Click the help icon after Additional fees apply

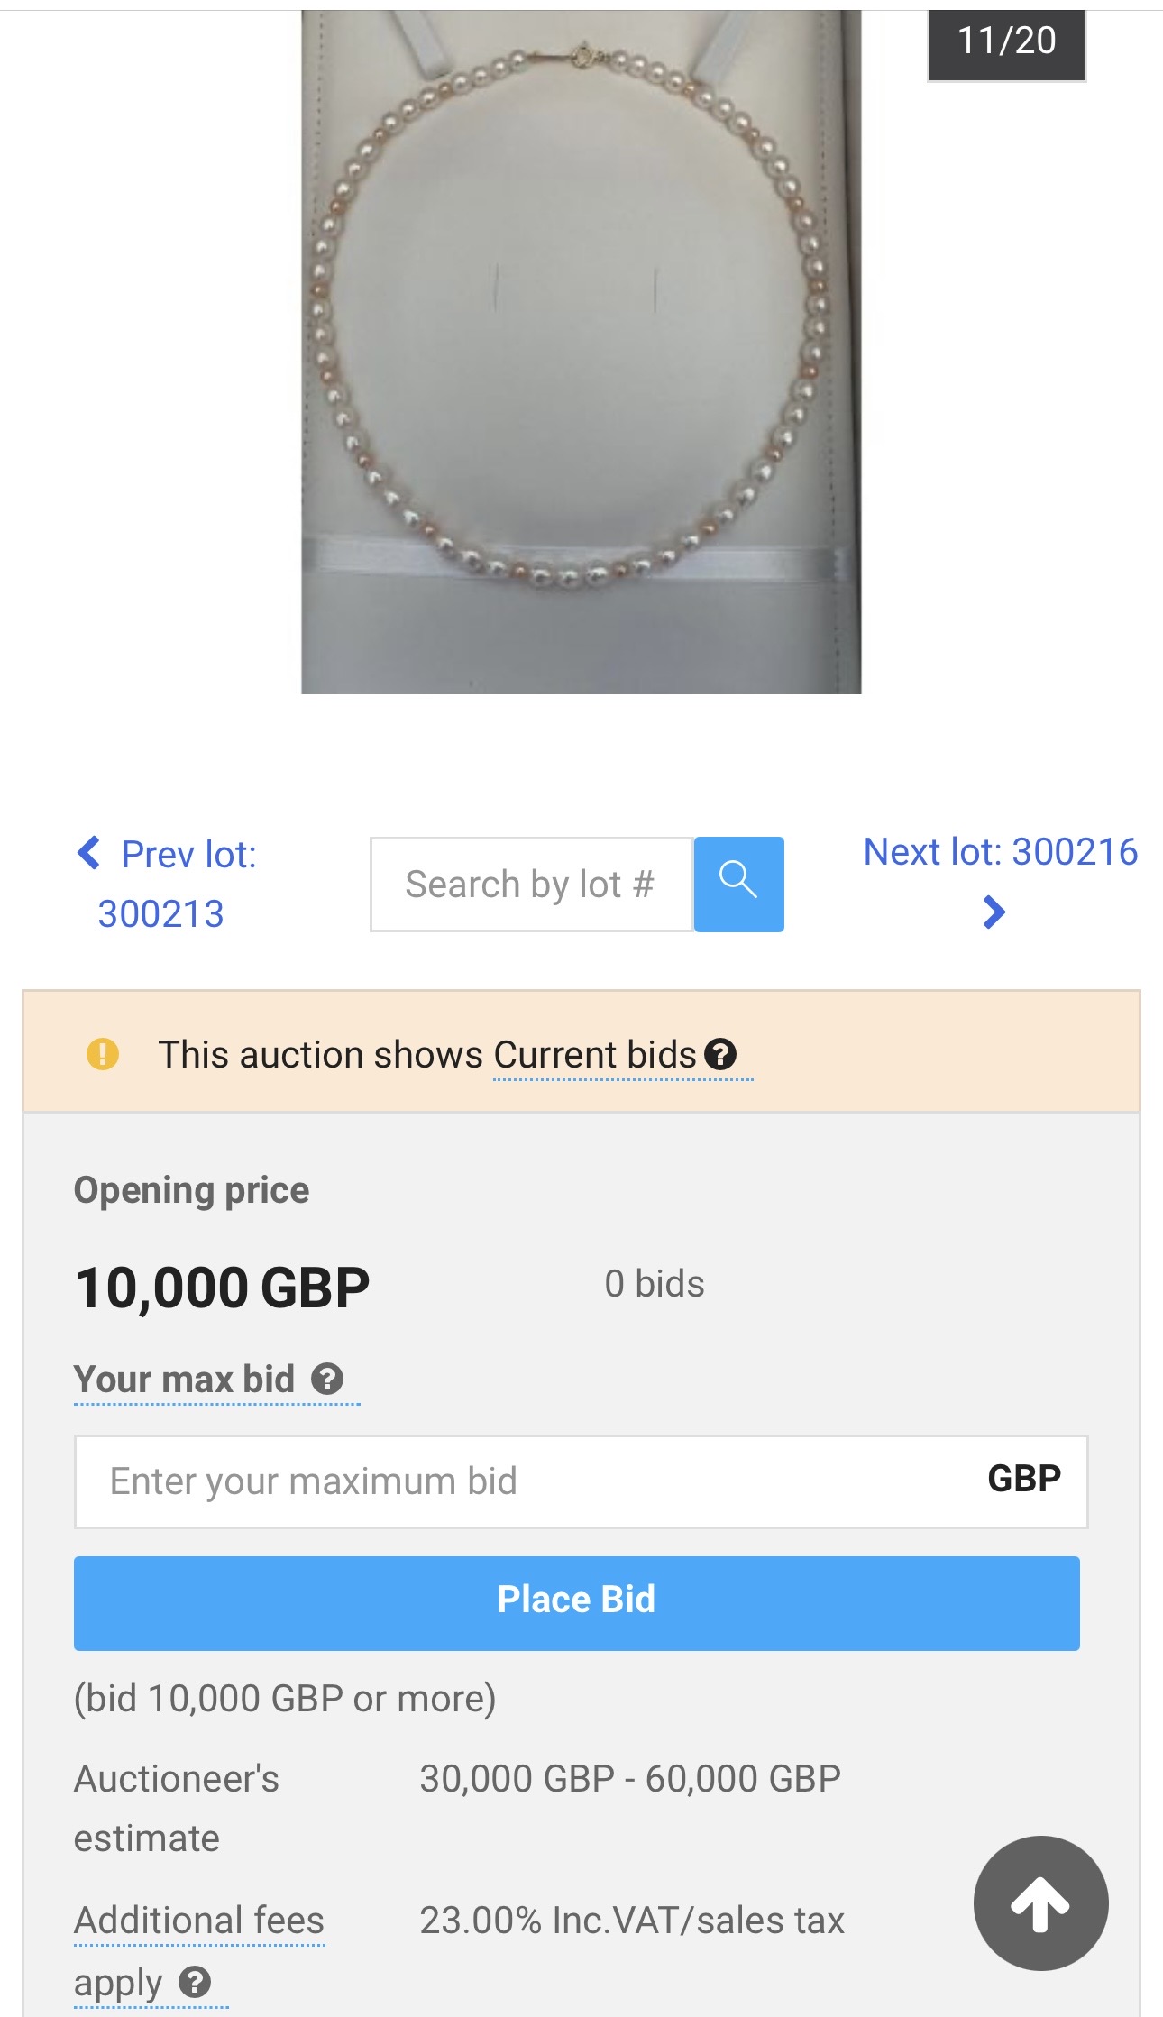[195, 1982]
